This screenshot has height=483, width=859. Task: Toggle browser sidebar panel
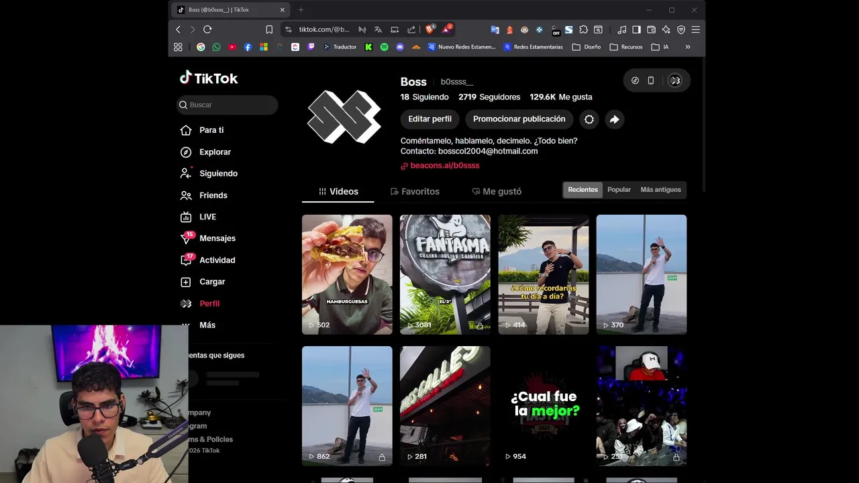636,30
